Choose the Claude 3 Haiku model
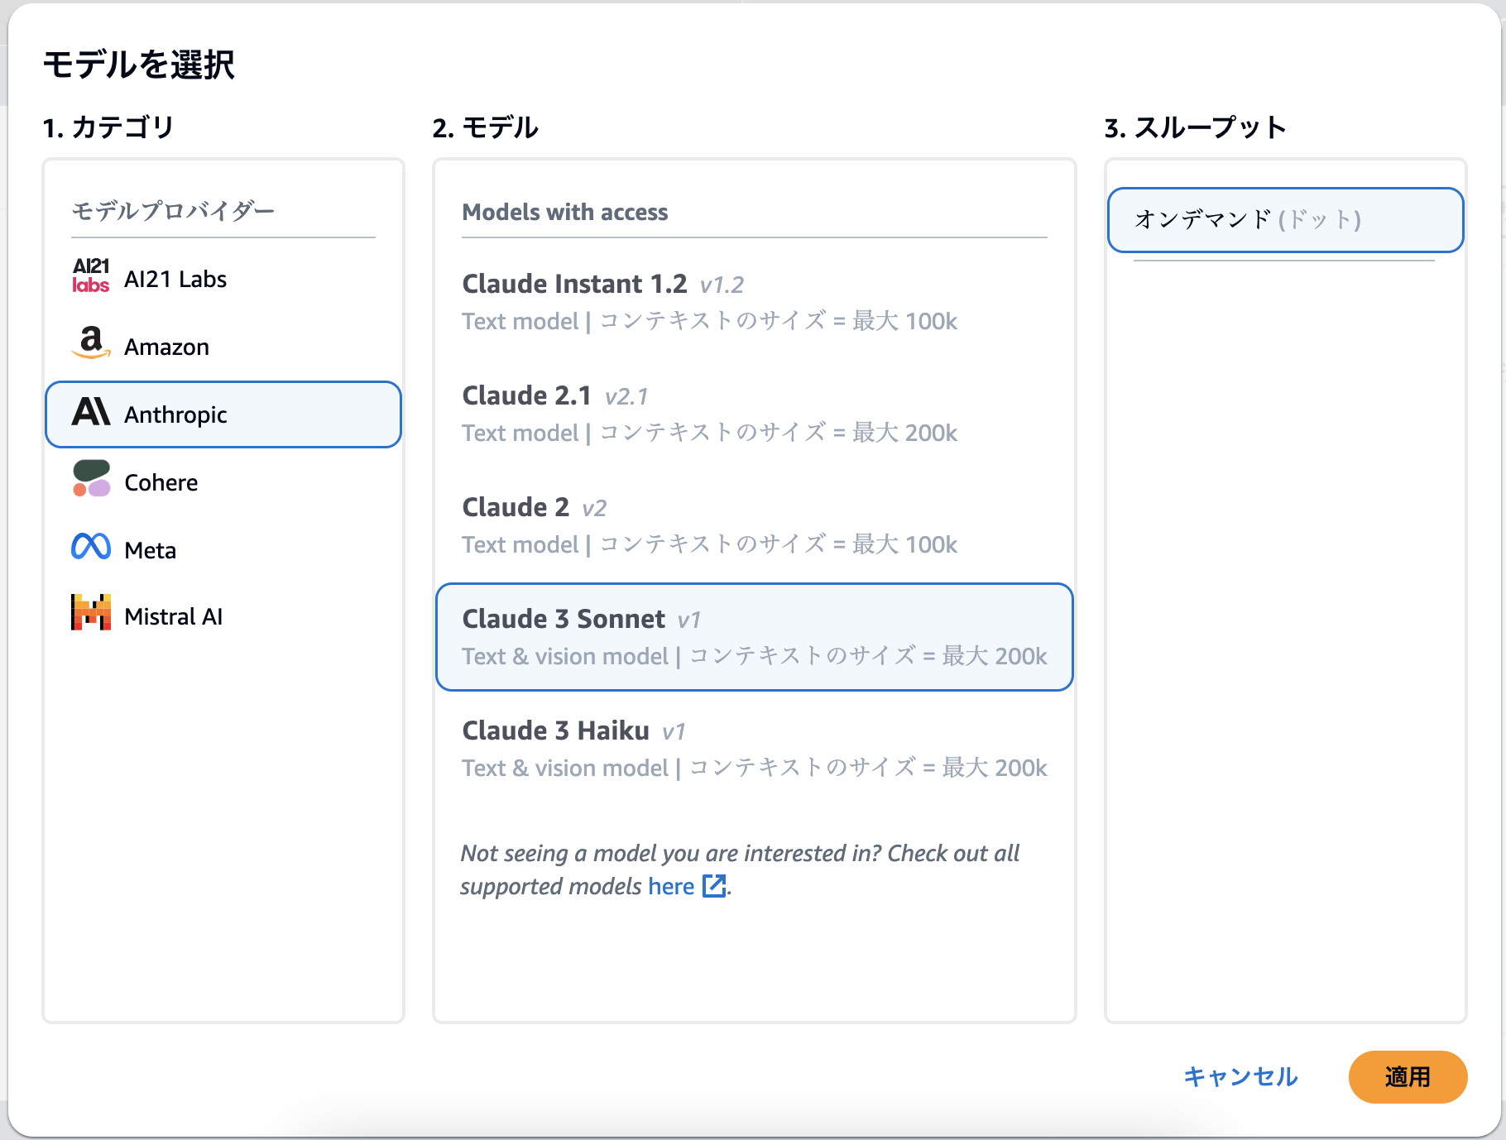Viewport: 1506px width, 1140px height. point(755,749)
